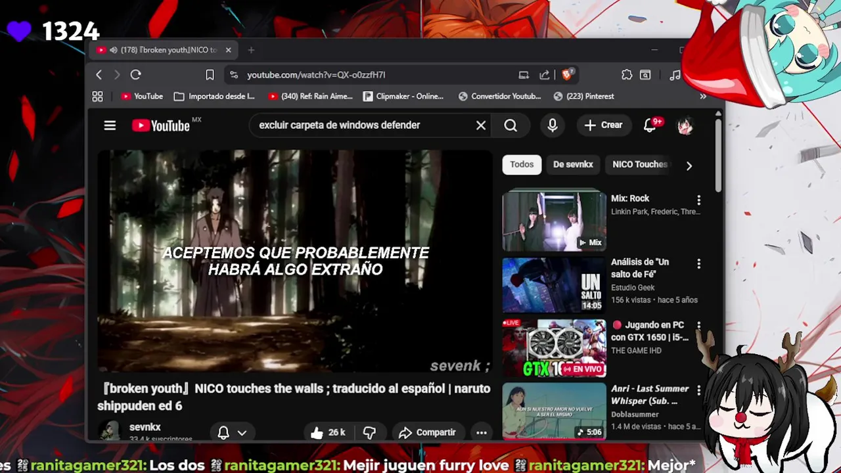Clear the search text with the X icon
841x473 pixels.
(481, 125)
